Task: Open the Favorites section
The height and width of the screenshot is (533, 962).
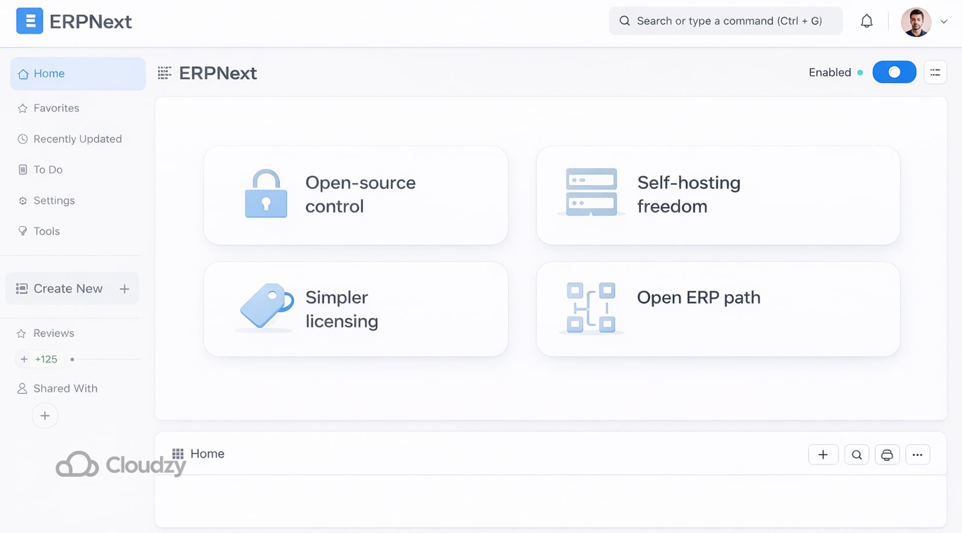Action: coord(56,108)
